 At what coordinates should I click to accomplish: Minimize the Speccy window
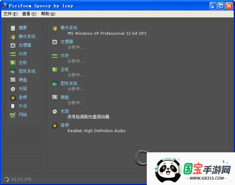point(213,6)
